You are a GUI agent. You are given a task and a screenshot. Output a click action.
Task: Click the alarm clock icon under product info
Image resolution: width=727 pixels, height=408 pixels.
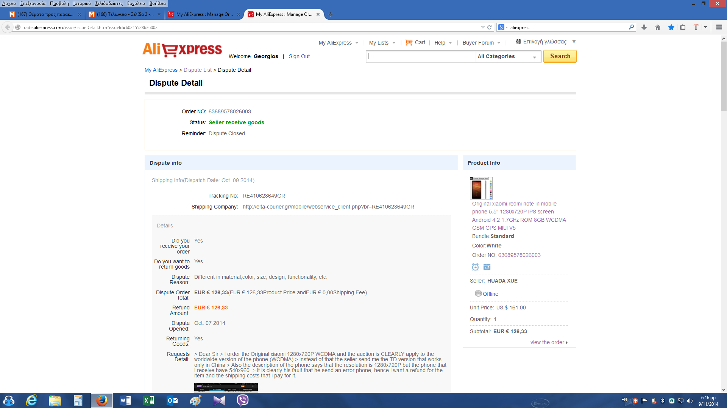coord(475,267)
